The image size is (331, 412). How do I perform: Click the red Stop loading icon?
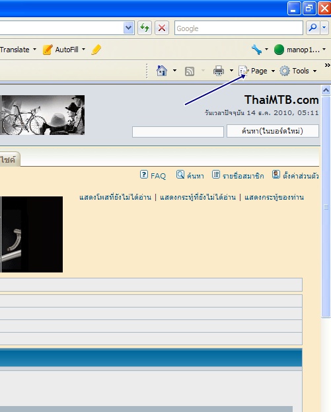point(162,28)
